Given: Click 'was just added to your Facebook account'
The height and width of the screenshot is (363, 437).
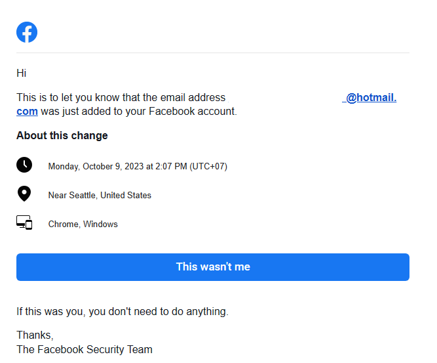Looking at the screenshot, I should tap(139, 111).
